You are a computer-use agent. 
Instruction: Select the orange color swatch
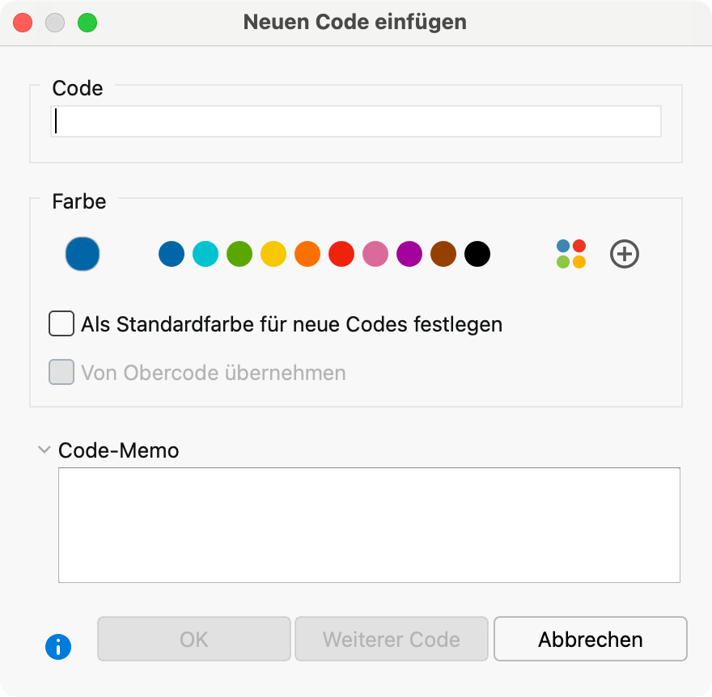(x=307, y=254)
